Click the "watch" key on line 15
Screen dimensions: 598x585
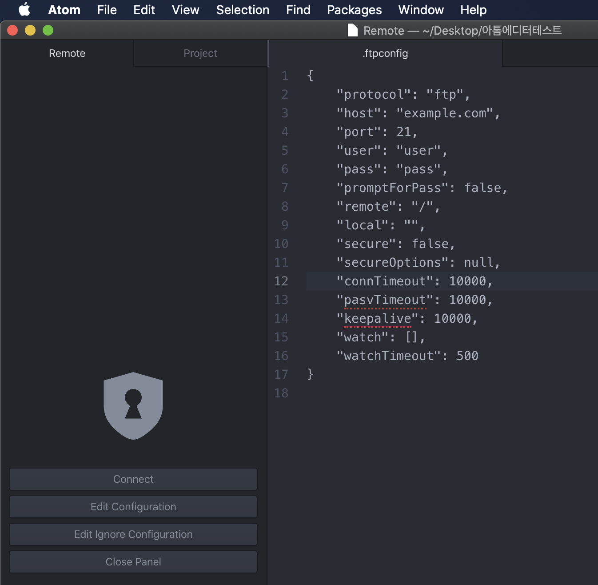tap(363, 337)
